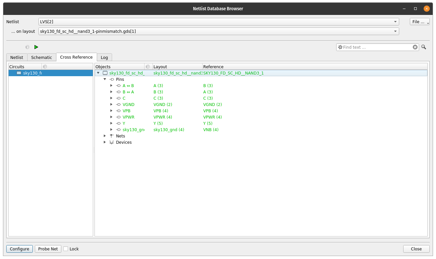
Task: Click into the Find text field
Action: (x=377, y=47)
